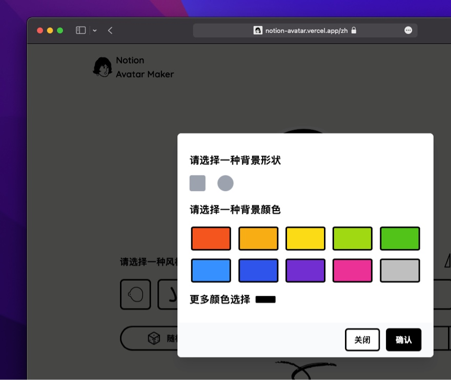Image resolution: width=451 pixels, height=380 pixels.
Task: Click the sidebar panel icon in browser toolbar
Action: (80, 30)
